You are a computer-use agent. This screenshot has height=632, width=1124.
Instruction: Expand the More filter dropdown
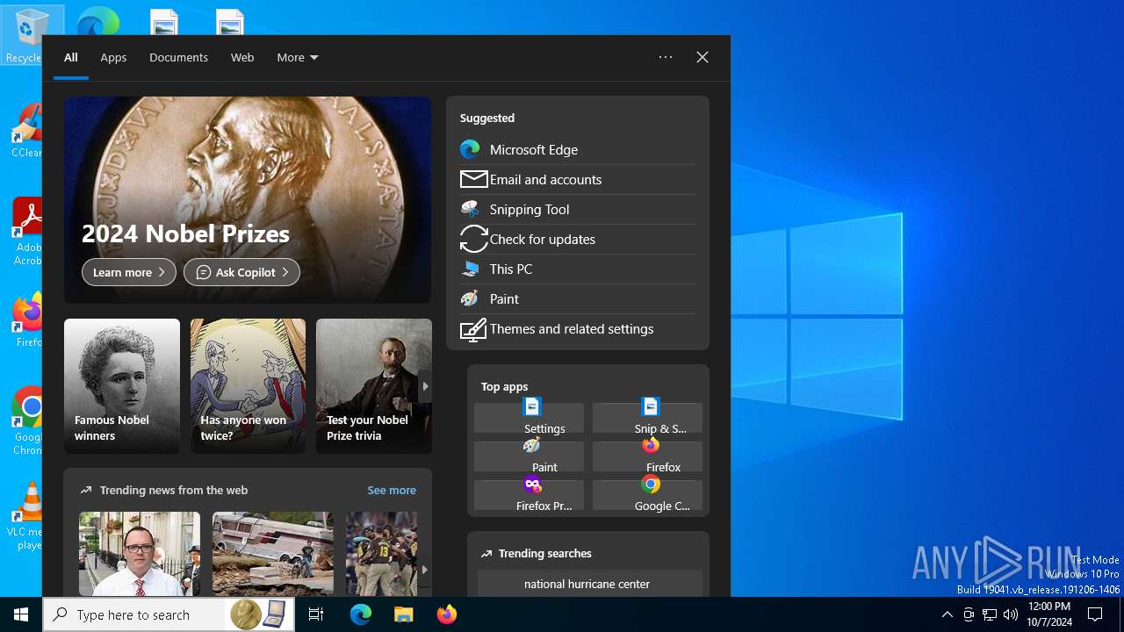298,57
